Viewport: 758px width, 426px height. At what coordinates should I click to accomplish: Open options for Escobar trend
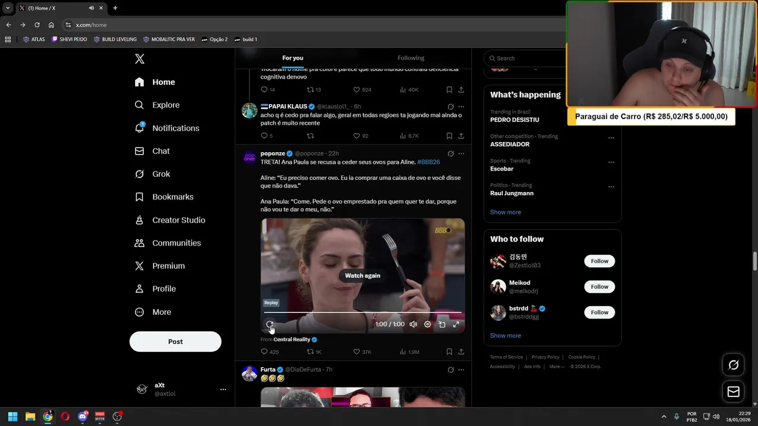[x=611, y=162]
